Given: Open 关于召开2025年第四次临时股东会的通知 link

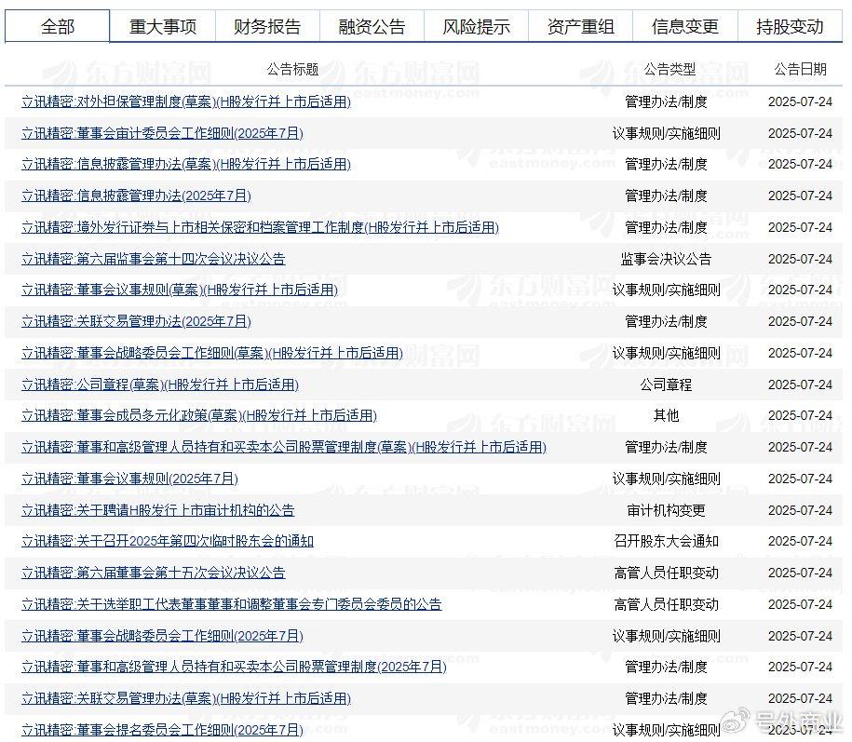Looking at the screenshot, I should pos(168,541).
